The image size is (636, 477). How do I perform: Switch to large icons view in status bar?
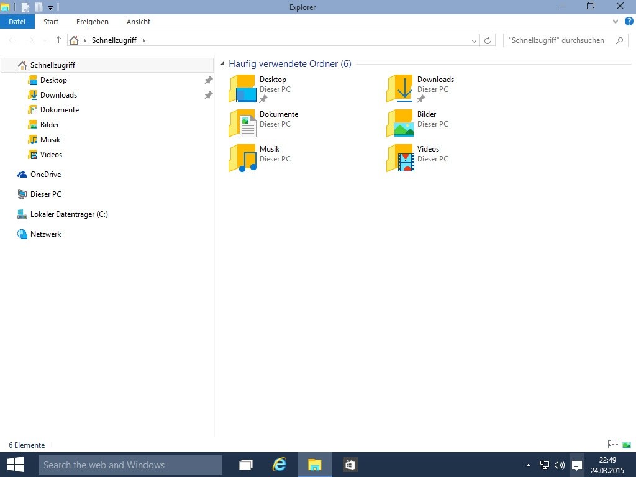(626, 445)
